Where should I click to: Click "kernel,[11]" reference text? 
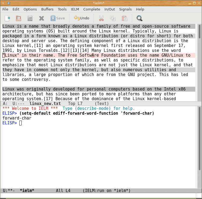pos(30,46)
